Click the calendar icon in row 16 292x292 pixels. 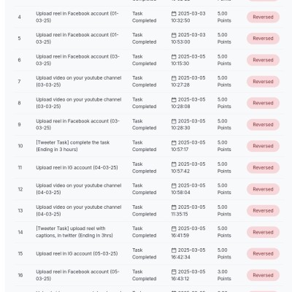(174, 272)
